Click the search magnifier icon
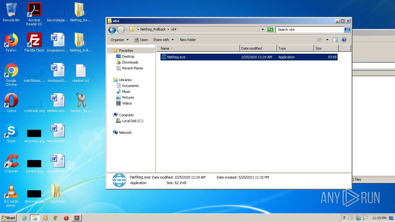 pos(347,30)
